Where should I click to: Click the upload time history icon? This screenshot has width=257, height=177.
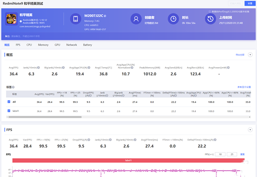210,19
